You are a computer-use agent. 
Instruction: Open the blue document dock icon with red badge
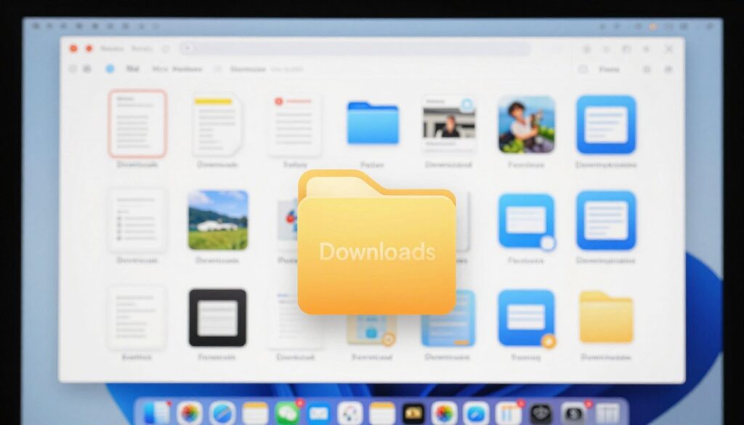pos(157,413)
